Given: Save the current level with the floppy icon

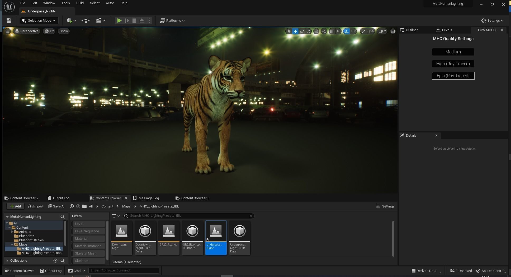Looking at the screenshot, I should [9, 21].
